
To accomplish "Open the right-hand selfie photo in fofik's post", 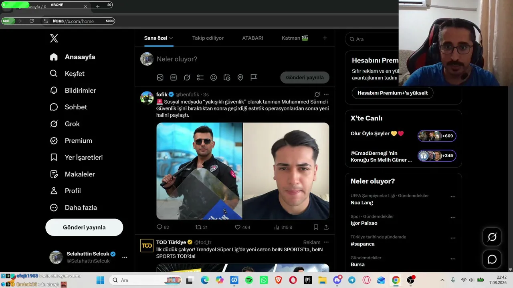I will click(x=286, y=171).
